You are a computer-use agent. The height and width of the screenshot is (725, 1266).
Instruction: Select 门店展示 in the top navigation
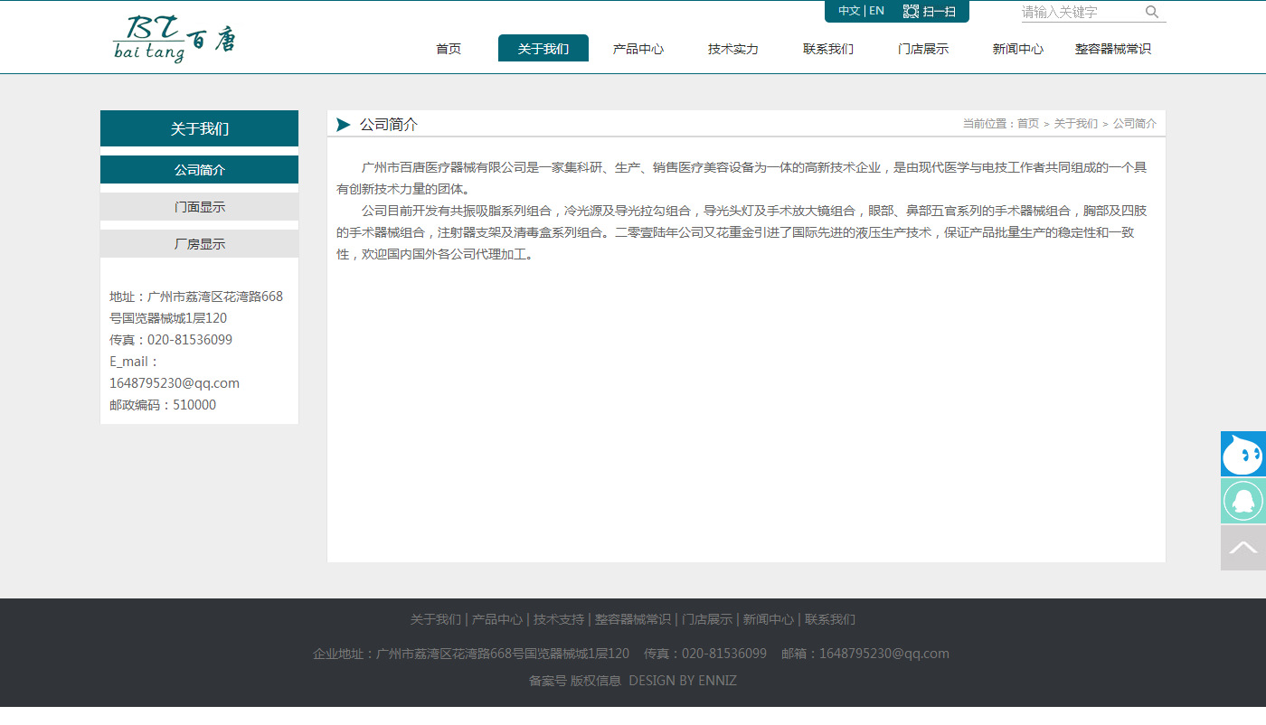pyautogui.click(x=923, y=49)
